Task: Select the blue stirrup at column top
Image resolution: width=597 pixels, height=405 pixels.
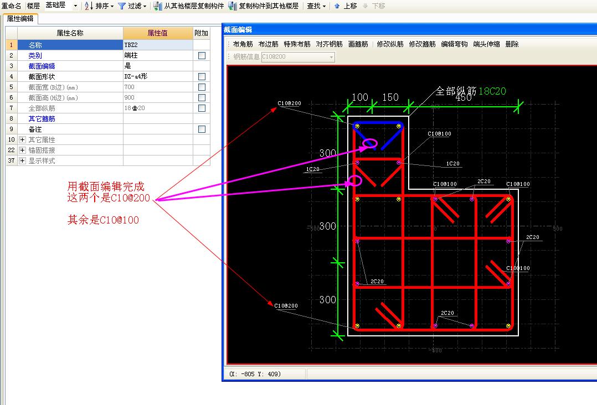Action: (378, 123)
